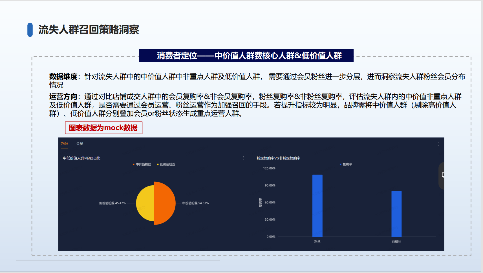The width and height of the screenshot is (483, 273).
Task: Click slide title 流失人群召回策略洞察
Action: 89,30
